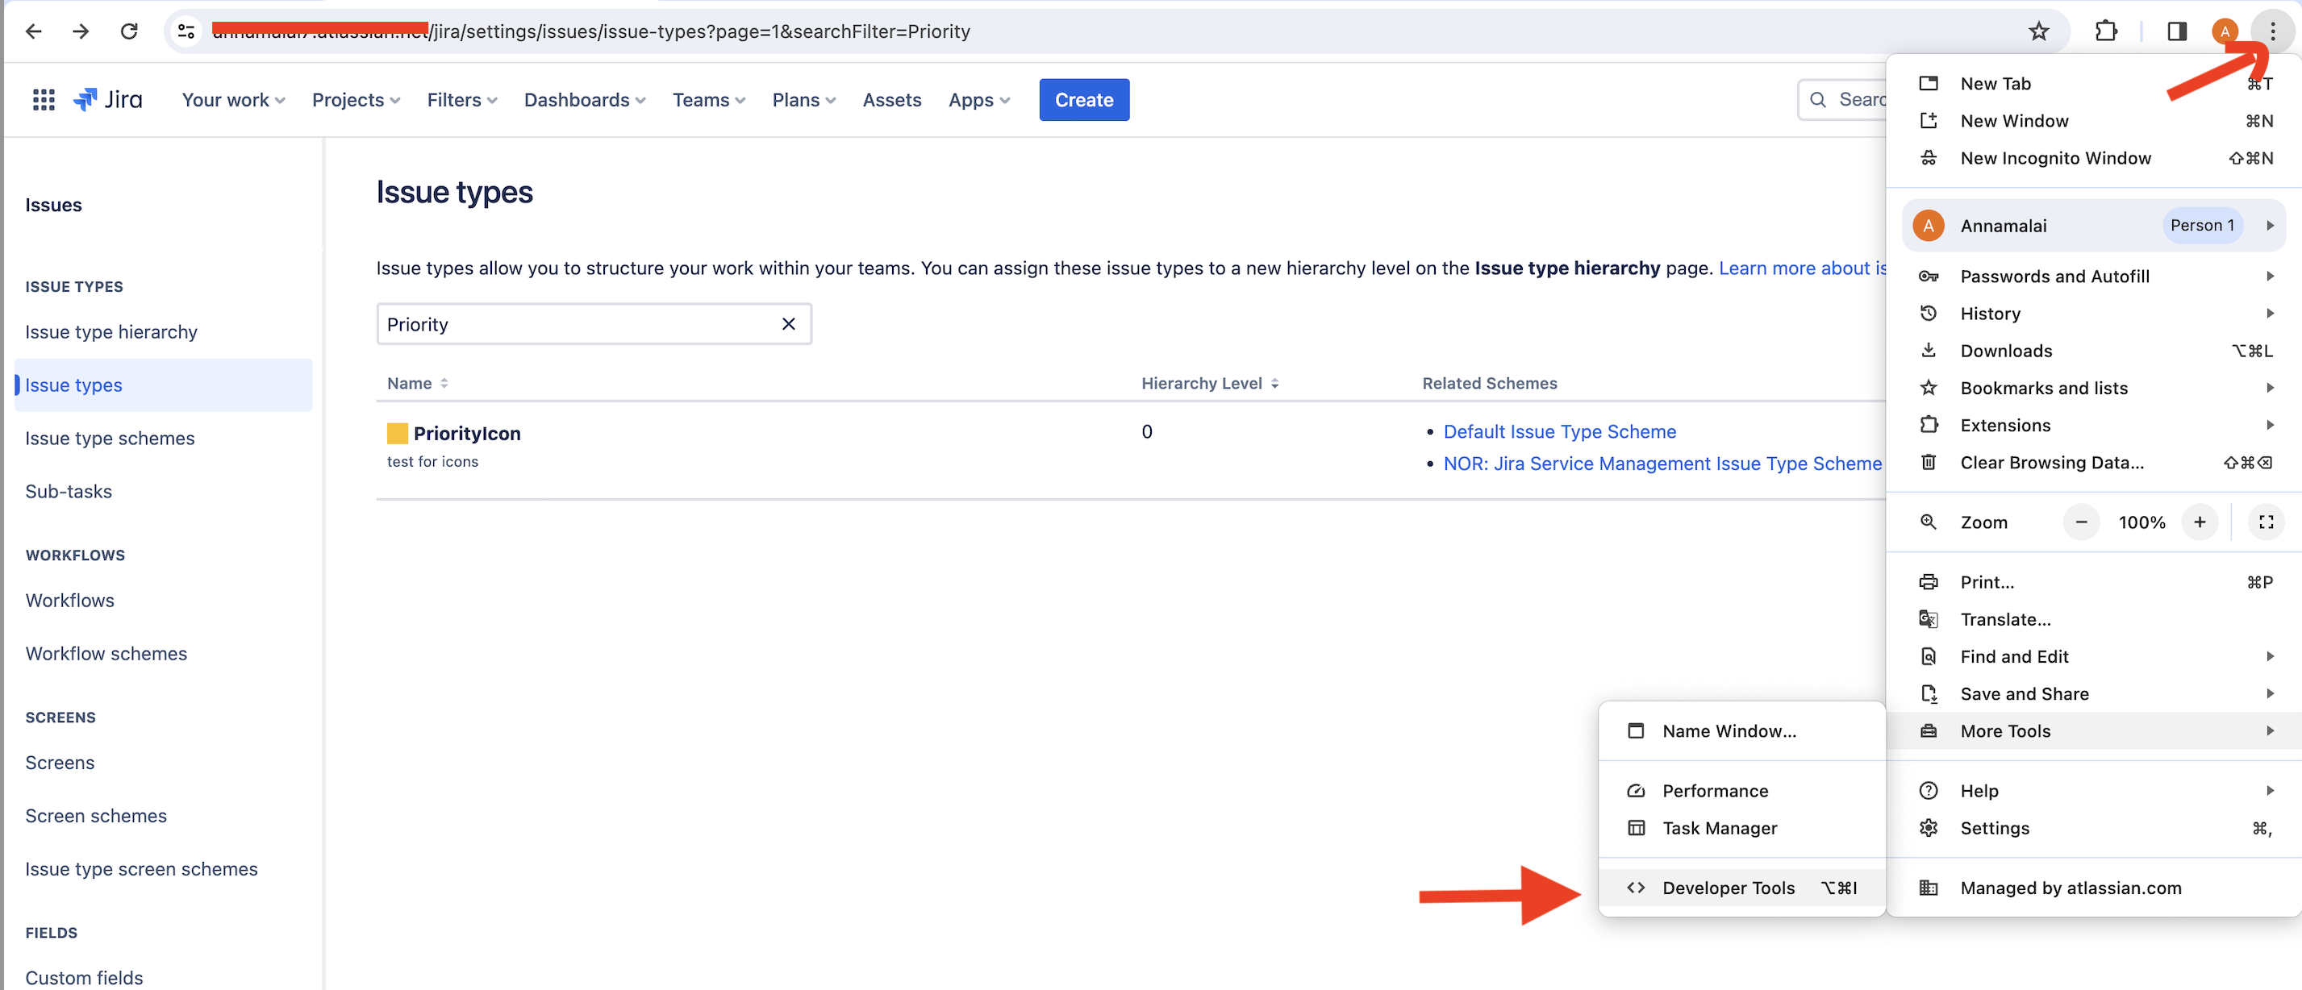Click the Create button in Jira

pyautogui.click(x=1083, y=100)
